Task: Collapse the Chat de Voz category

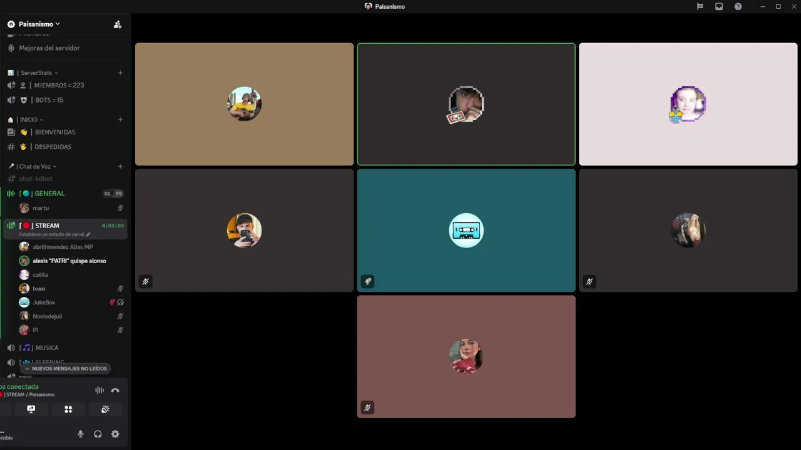Action: (x=36, y=167)
